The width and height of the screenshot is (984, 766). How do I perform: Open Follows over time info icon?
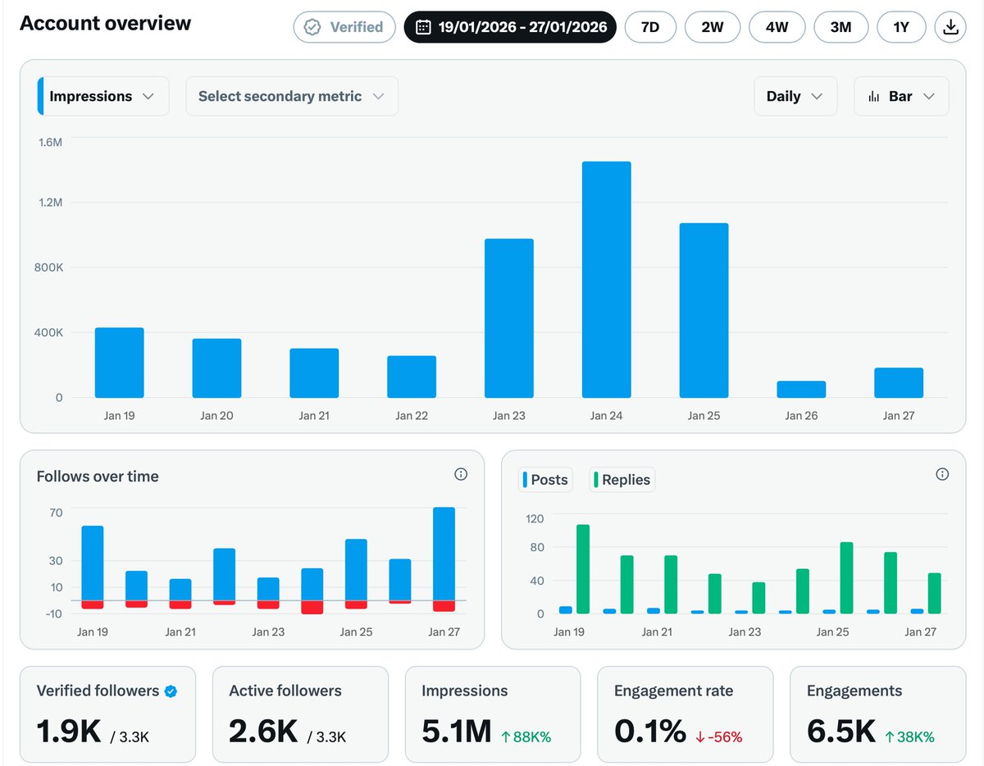click(461, 474)
